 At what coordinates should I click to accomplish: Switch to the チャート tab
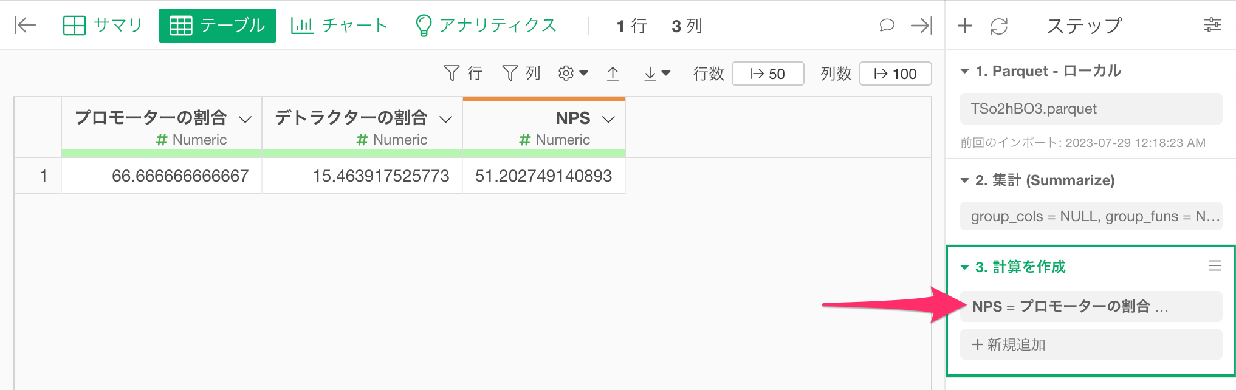[x=339, y=26]
